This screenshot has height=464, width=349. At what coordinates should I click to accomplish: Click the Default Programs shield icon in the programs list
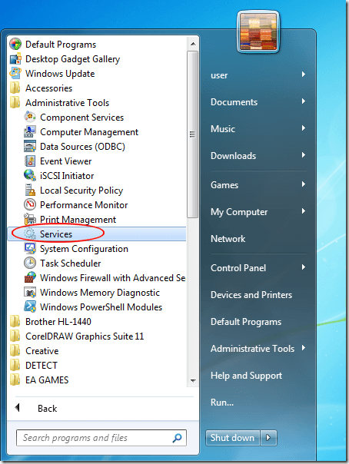pyautogui.click(x=15, y=44)
